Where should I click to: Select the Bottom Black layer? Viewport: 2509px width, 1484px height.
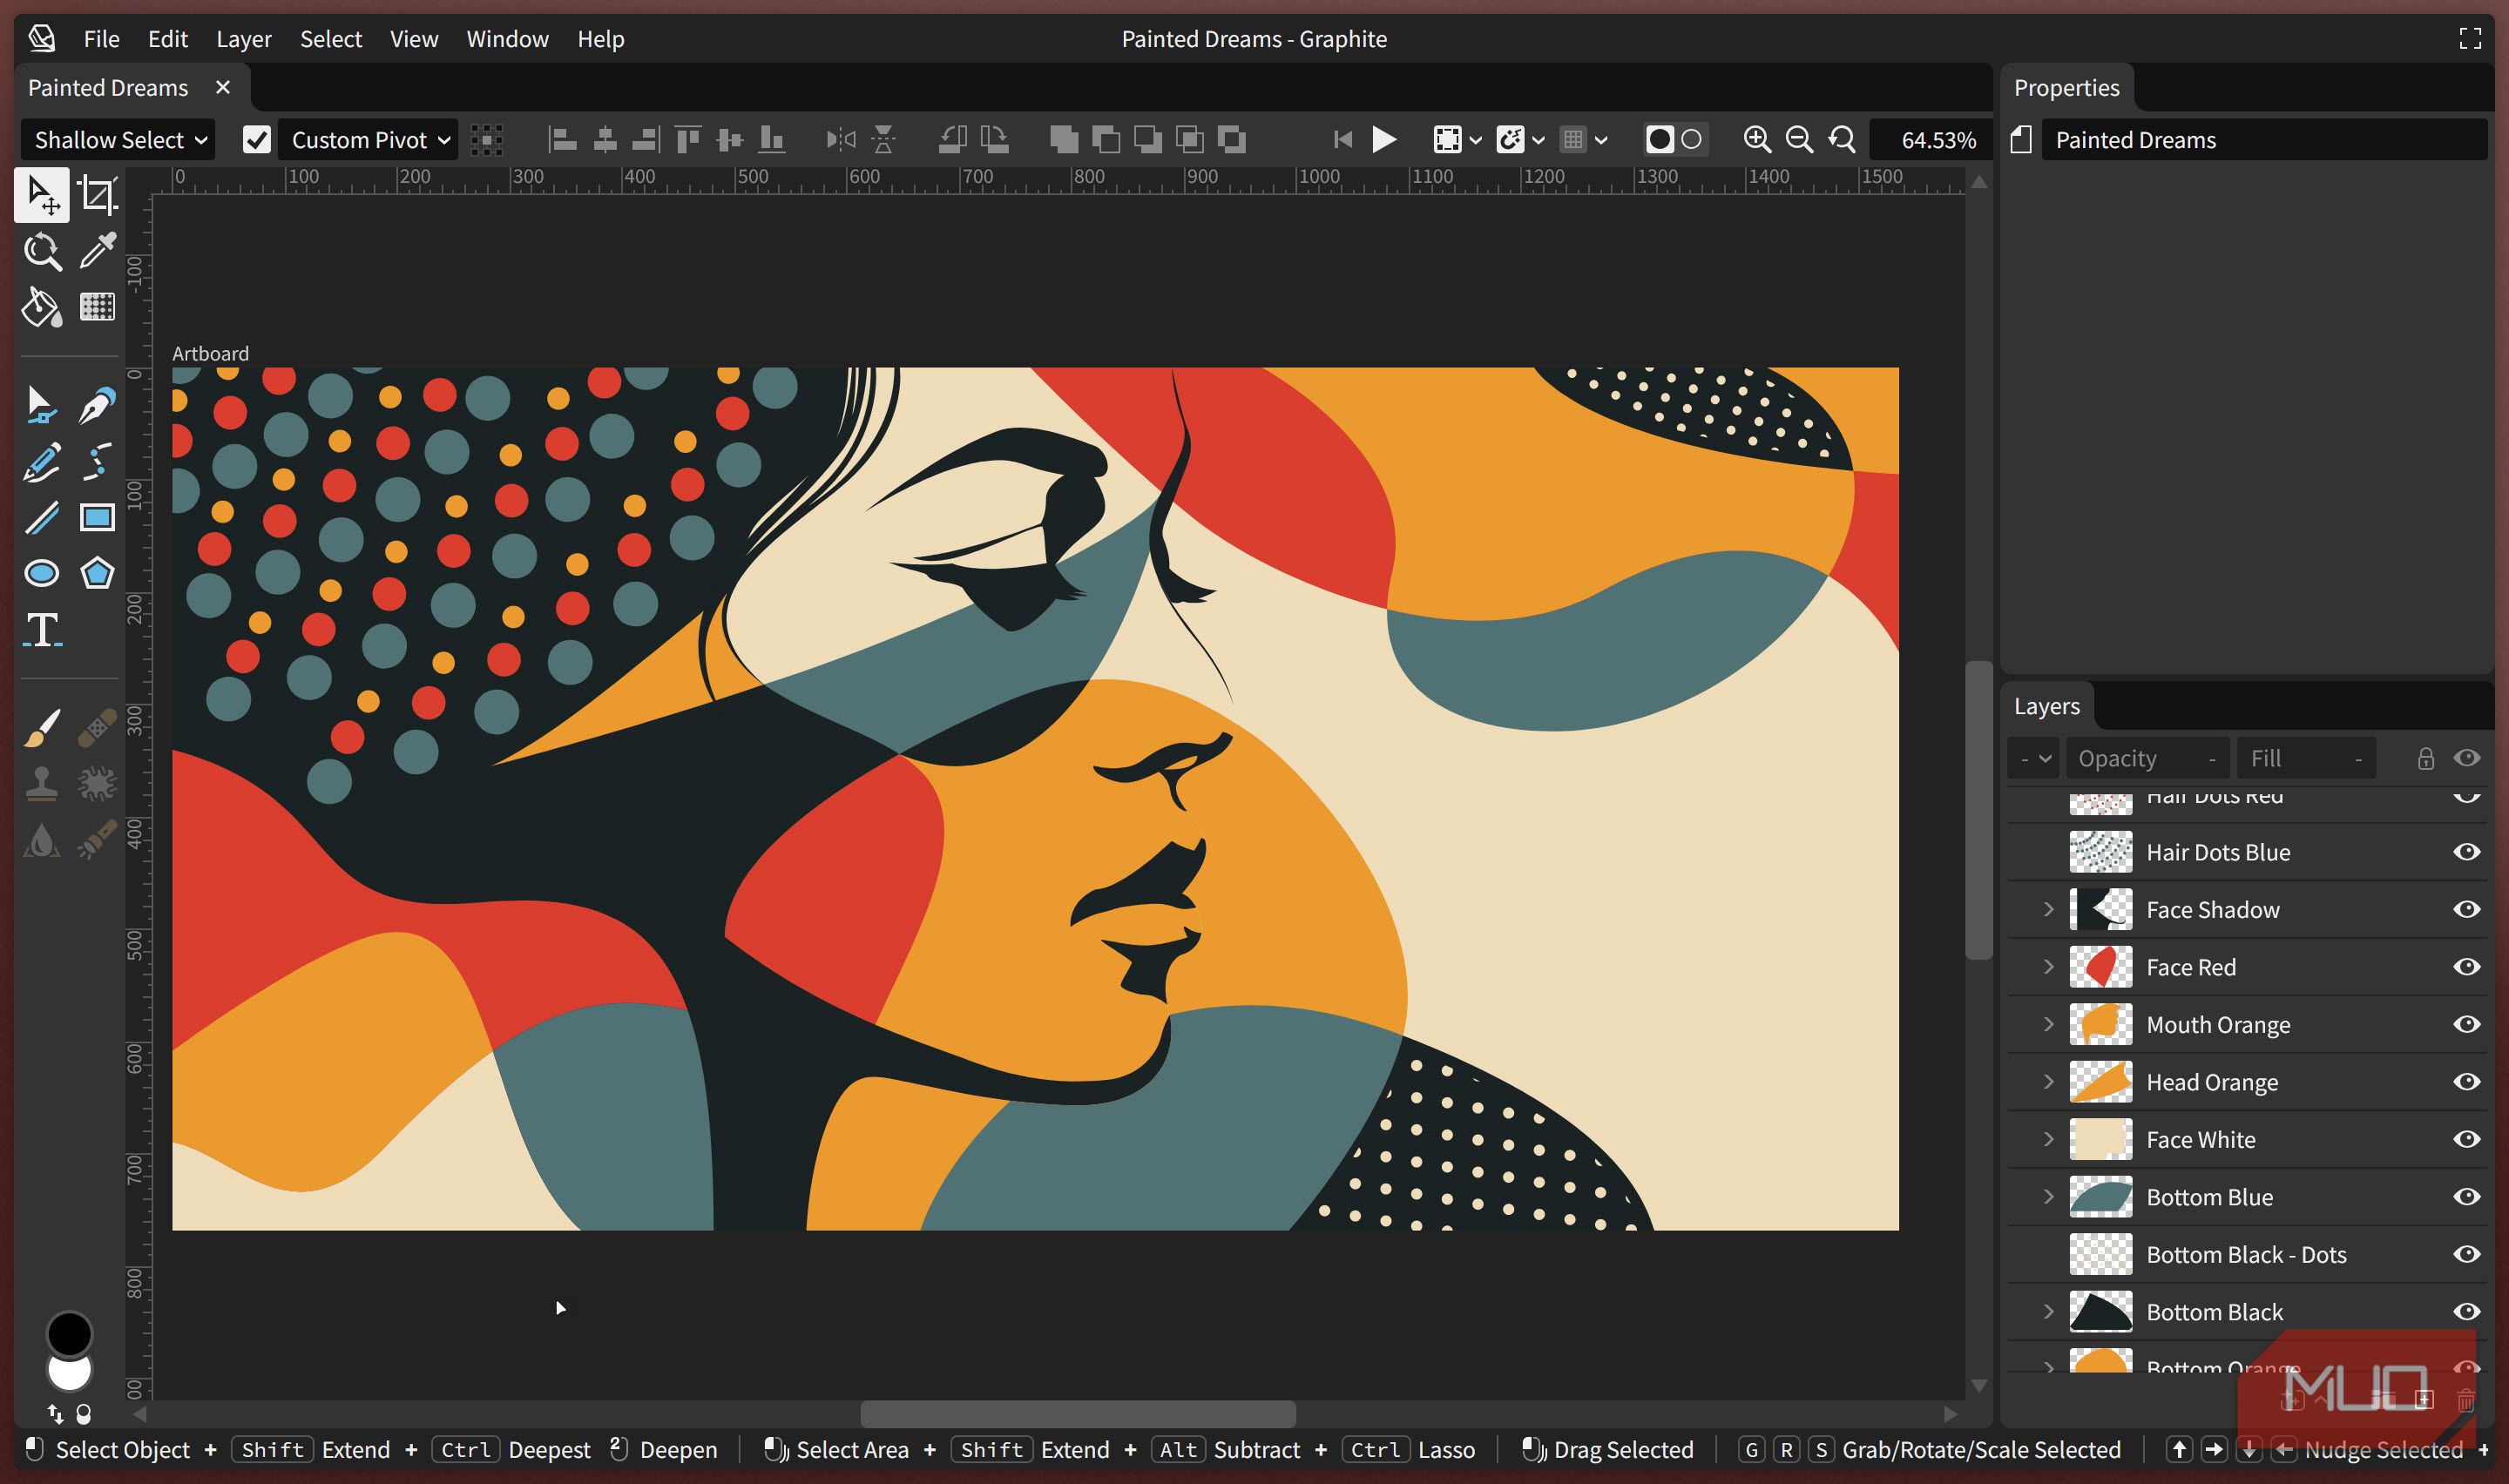point(2247,1312)
